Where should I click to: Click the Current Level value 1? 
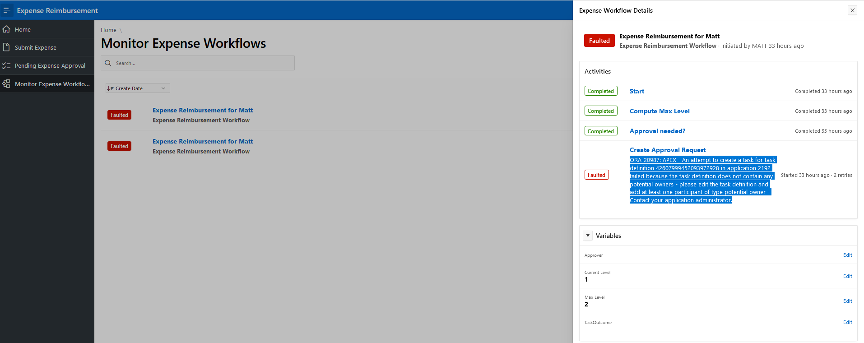(x=586, y=279)
